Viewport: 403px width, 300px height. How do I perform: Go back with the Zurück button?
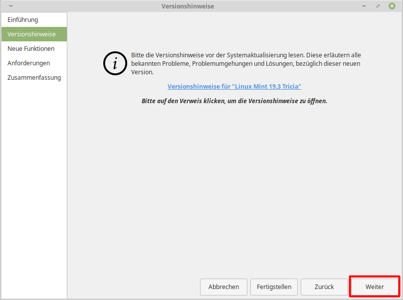324,287
